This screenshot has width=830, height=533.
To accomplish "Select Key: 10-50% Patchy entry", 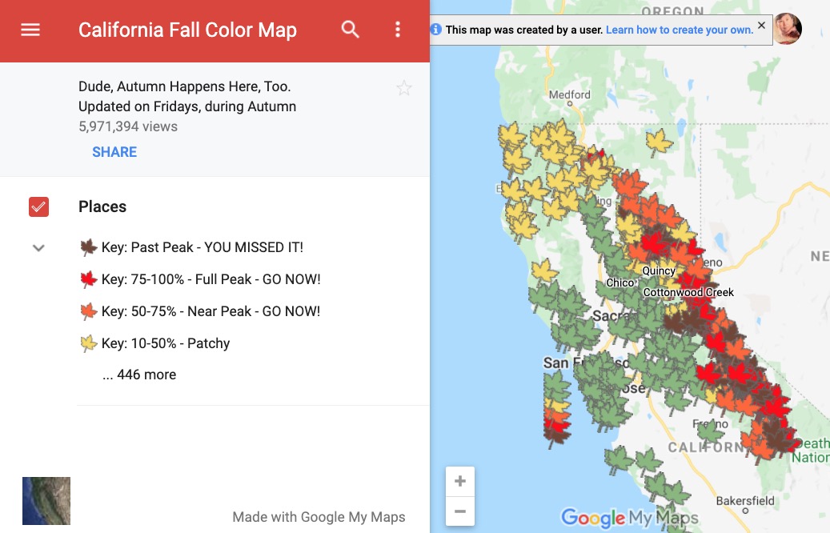I will click(x=166, y=343).
